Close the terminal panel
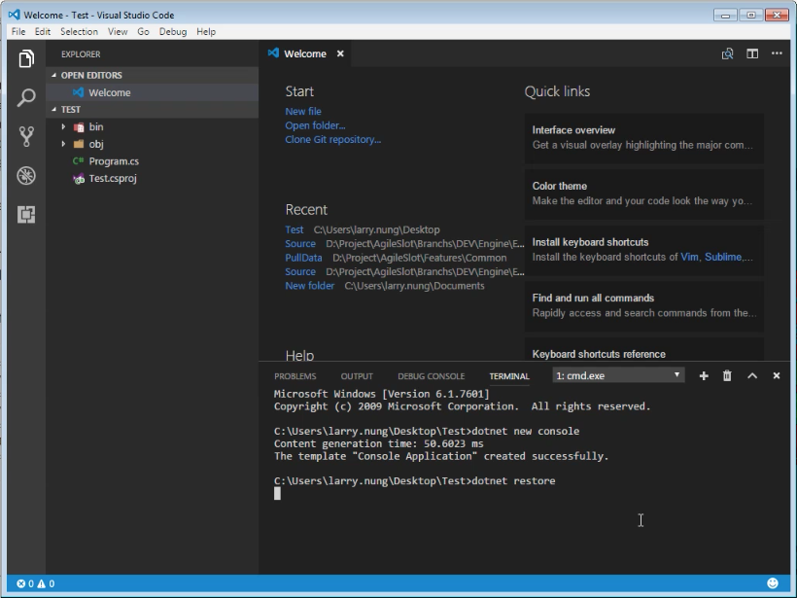Image resolution: width=797 pixels, height=598 pixels. (x=777, y=375)
